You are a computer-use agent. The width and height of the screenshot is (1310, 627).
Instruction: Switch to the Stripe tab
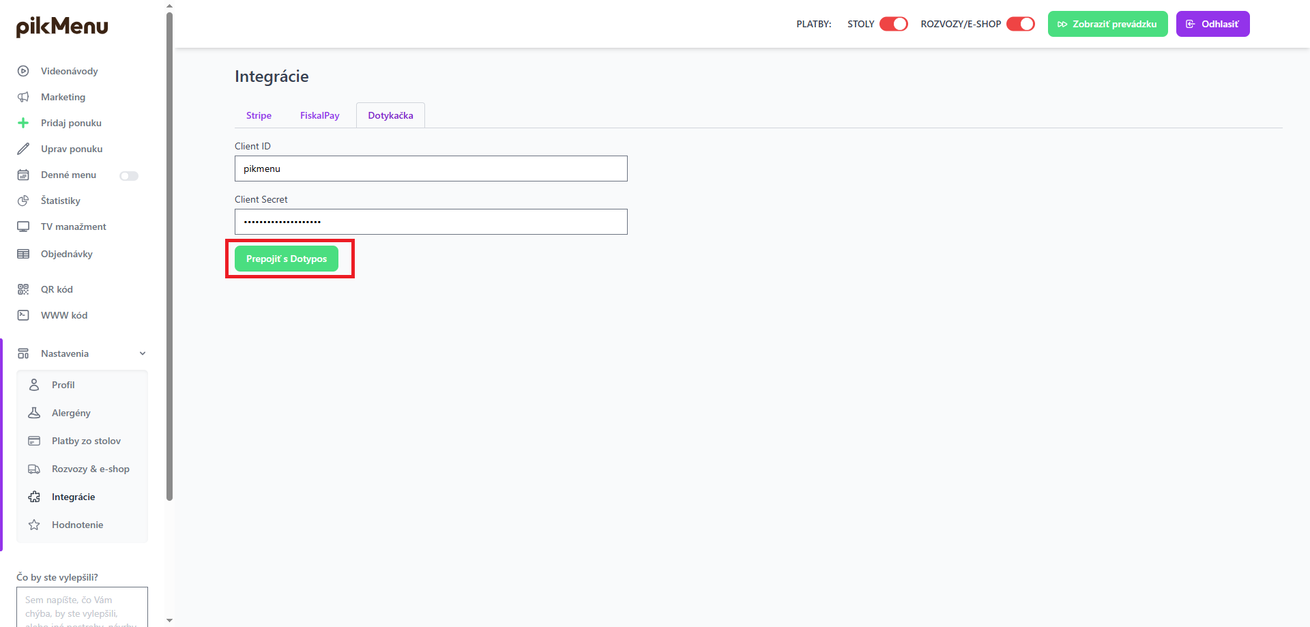(x=259, y=115)
